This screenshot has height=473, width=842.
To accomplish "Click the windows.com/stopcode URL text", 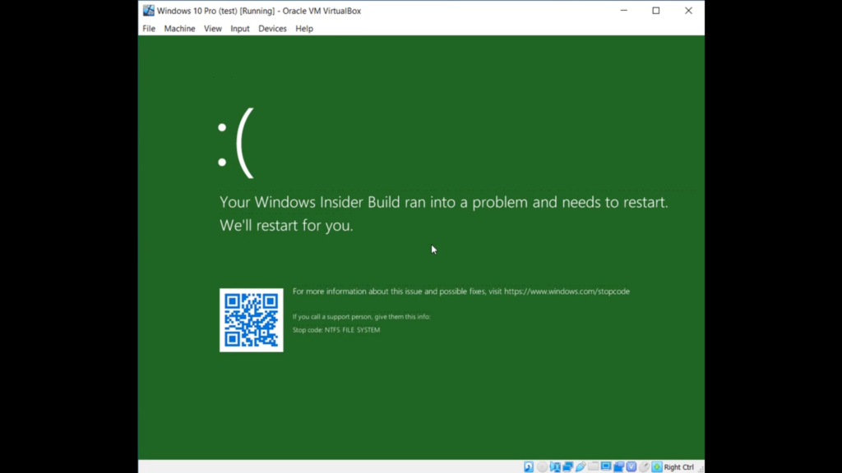I will tap(567, 292).
